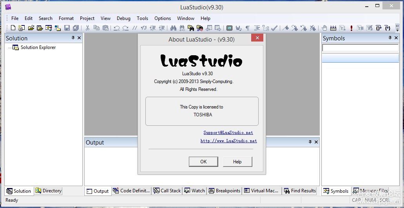Click the red exclamation Run icon
Image resolution: width=404 pixels, height=208 pixels.
351,28
